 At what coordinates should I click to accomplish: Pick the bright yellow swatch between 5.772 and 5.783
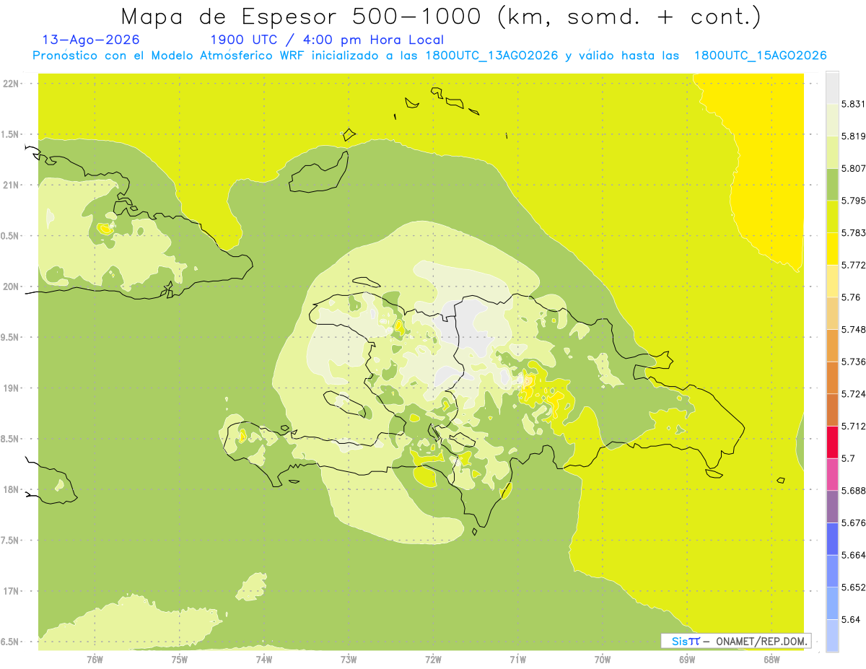(x=832, y=249)
